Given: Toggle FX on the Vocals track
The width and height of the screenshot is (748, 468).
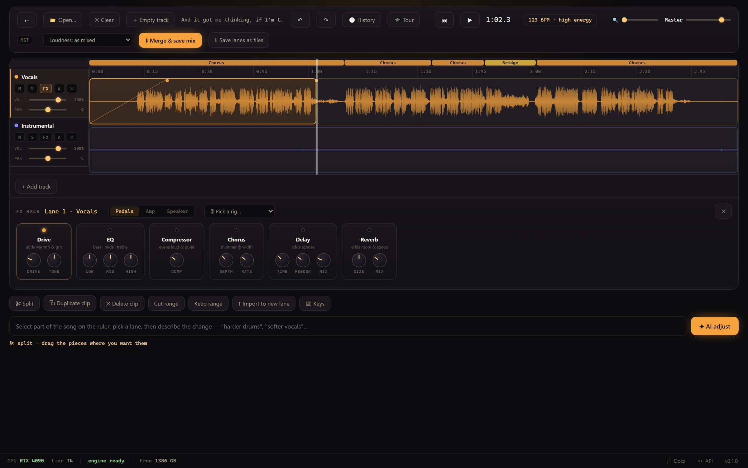Looking at the screenshot, I should click(46, 89).
